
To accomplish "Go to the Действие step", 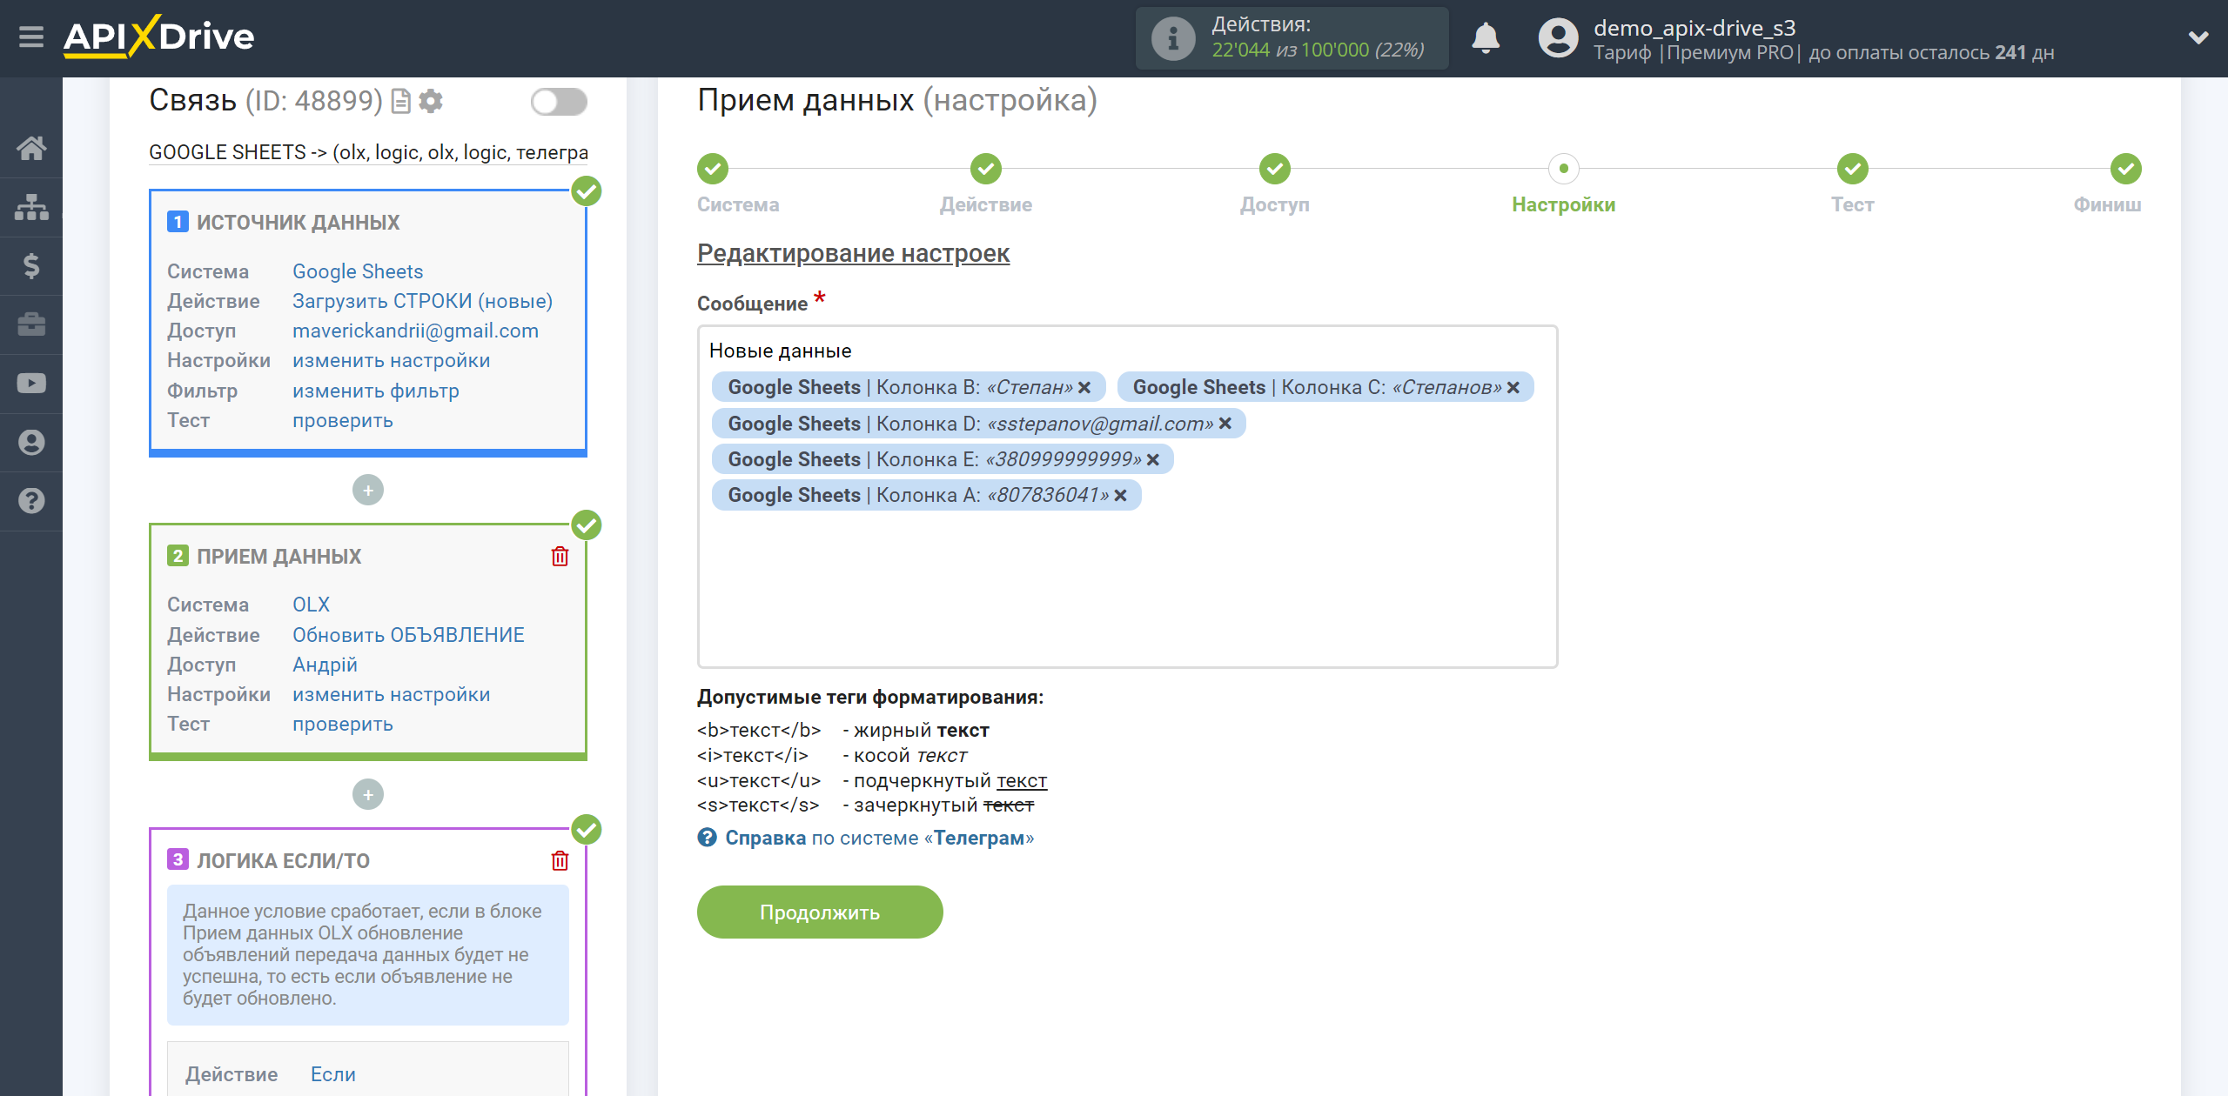I will [x=986, y=169].
